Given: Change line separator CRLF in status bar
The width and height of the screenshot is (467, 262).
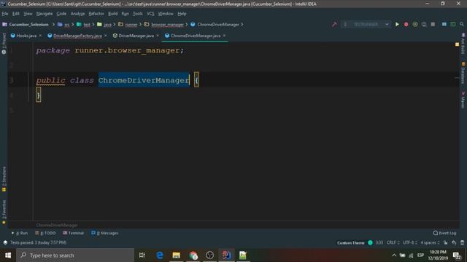Looking at the screenshot, I should [x=393, y=242].
